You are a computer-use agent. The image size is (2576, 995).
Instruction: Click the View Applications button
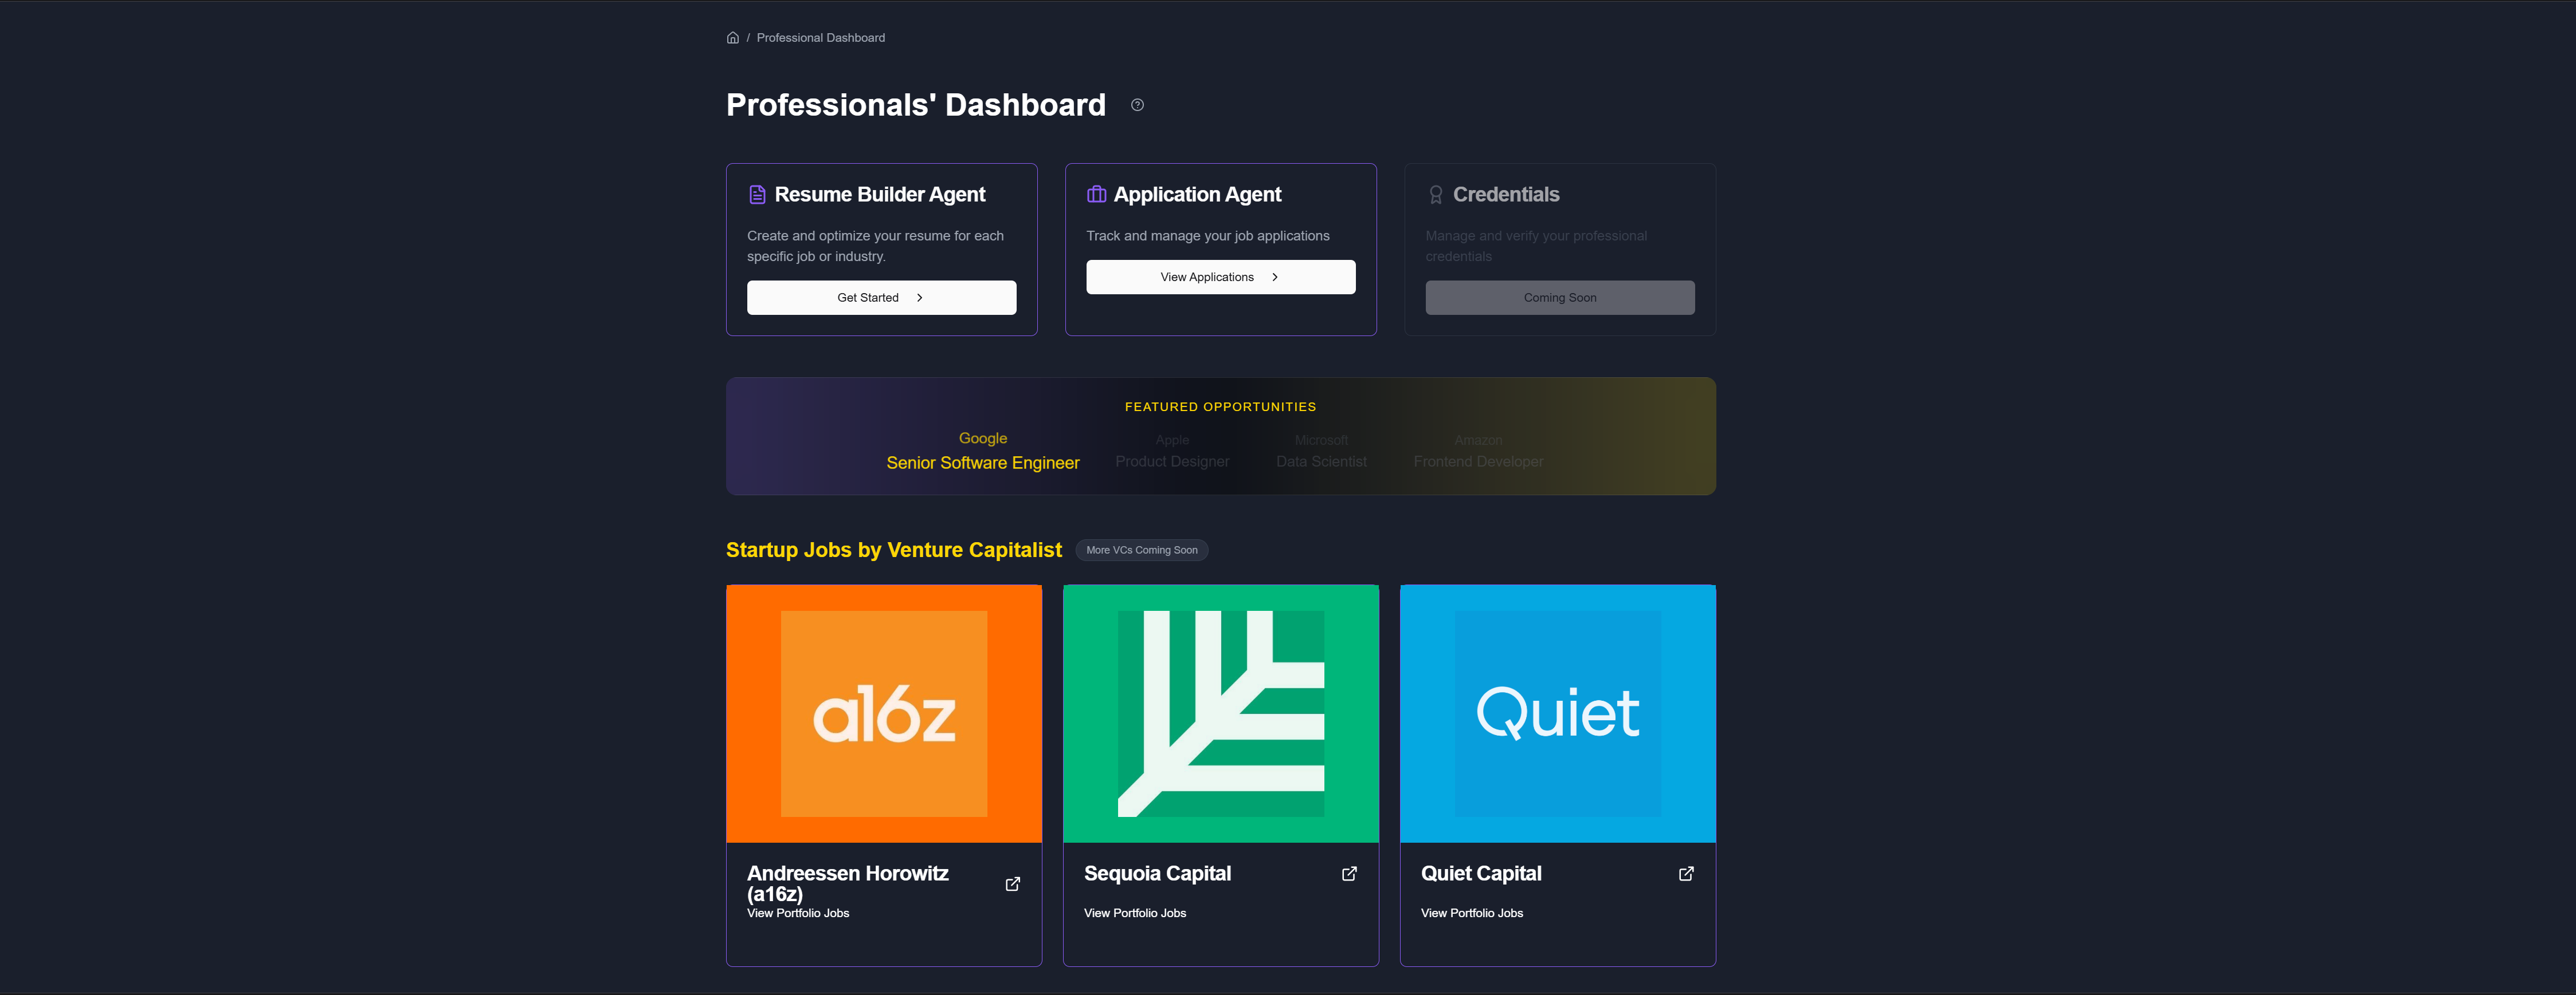1220,277
